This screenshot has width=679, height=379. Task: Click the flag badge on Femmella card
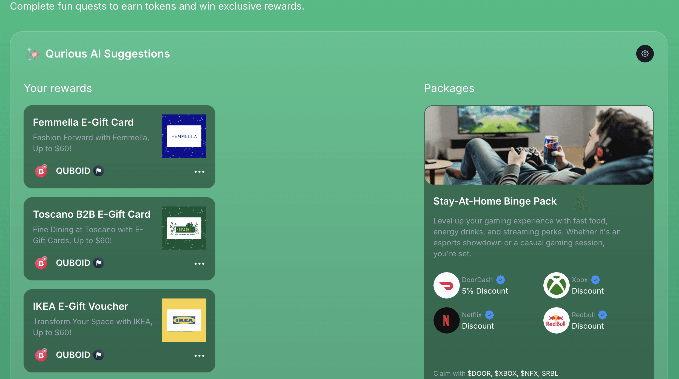tap(99, 171)
